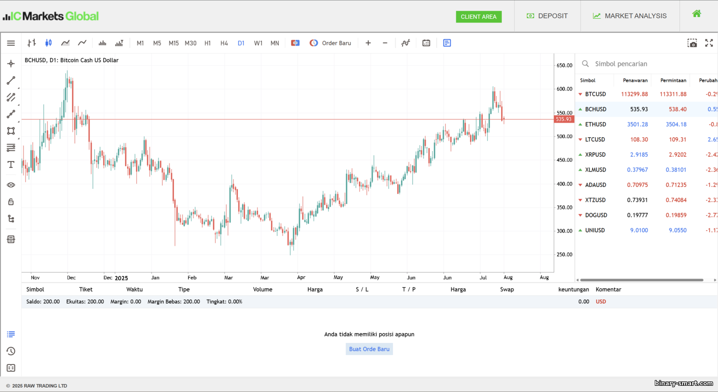Take a chart screenshot with camera icon
Image resolution: width=718 pixels, height=392 pixels.
pyautogui.click(x=692, y=43)
